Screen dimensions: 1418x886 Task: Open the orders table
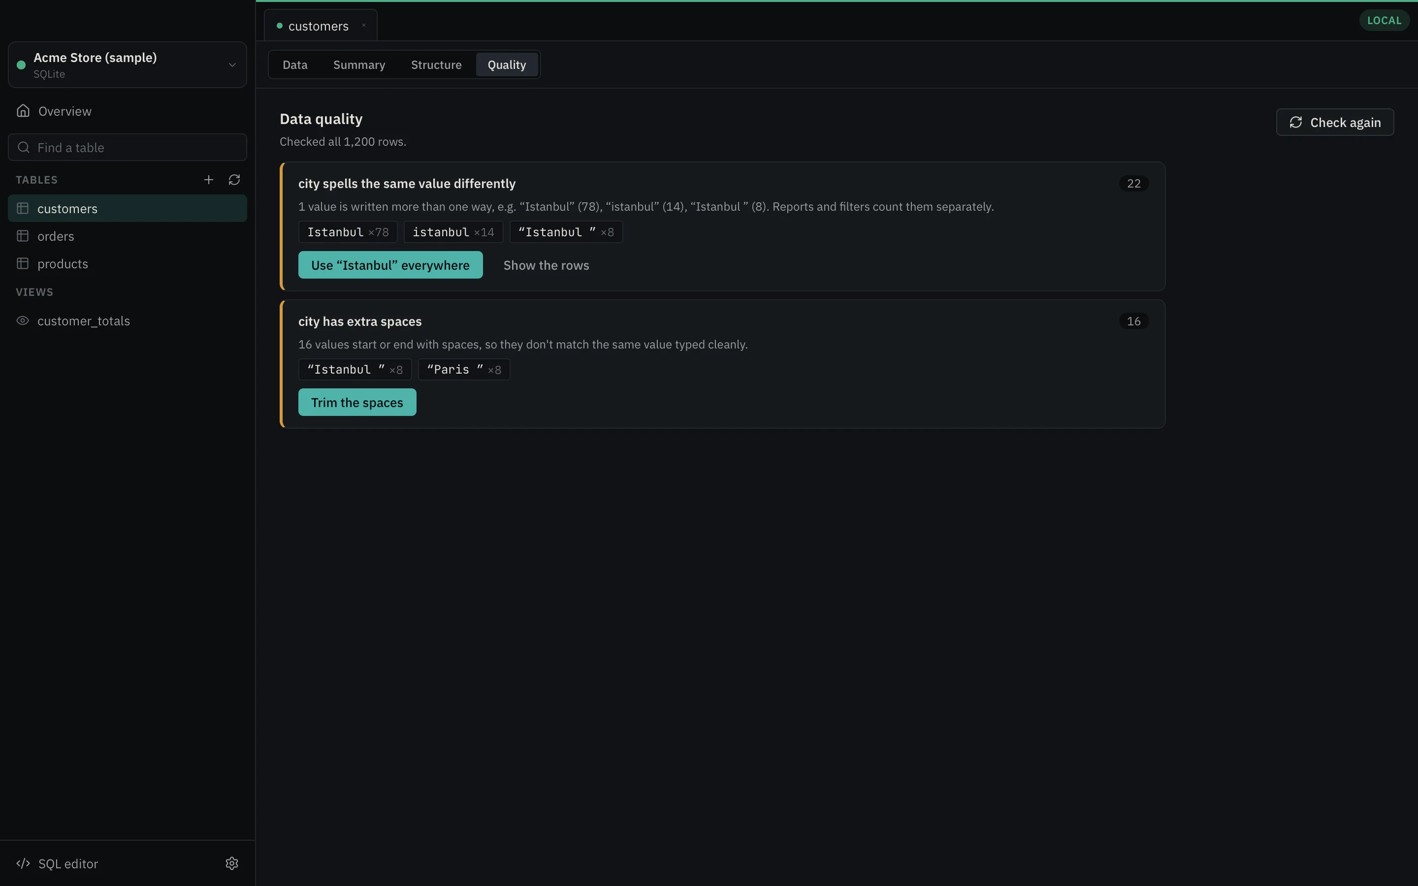(x=127, y=236)
